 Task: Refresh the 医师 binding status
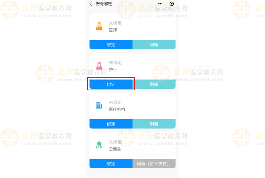click(154, 45)
